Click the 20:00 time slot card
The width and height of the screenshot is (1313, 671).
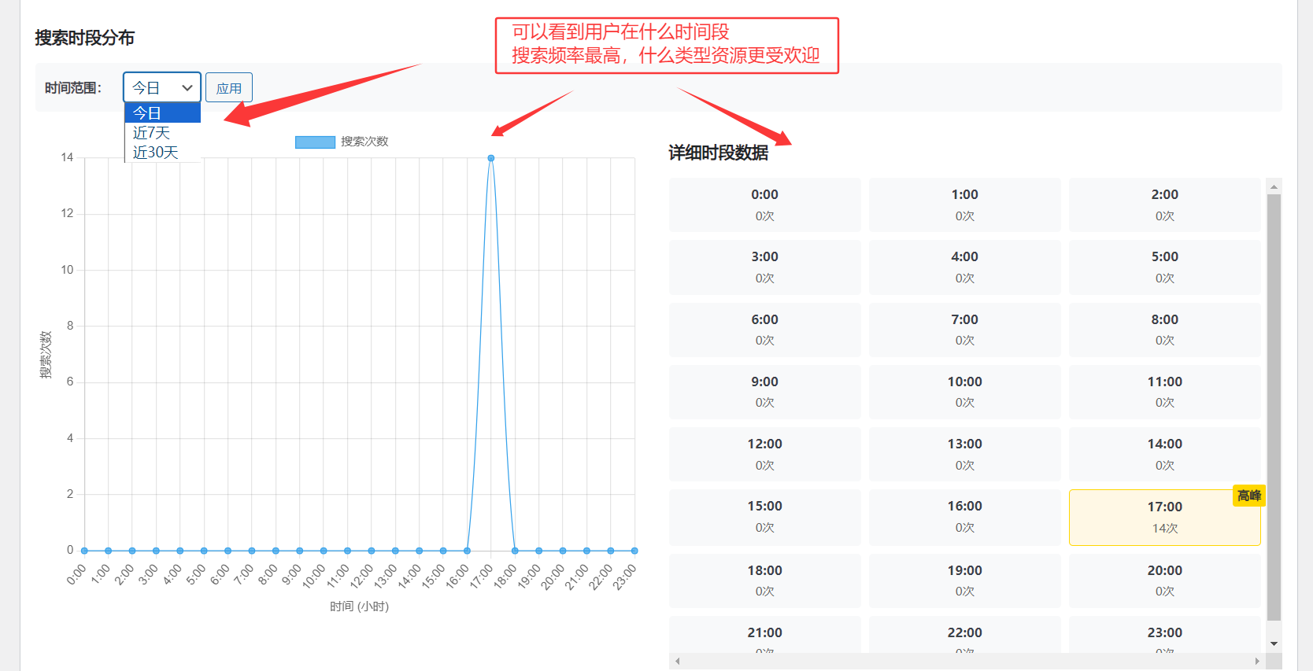coord(1164,581)
